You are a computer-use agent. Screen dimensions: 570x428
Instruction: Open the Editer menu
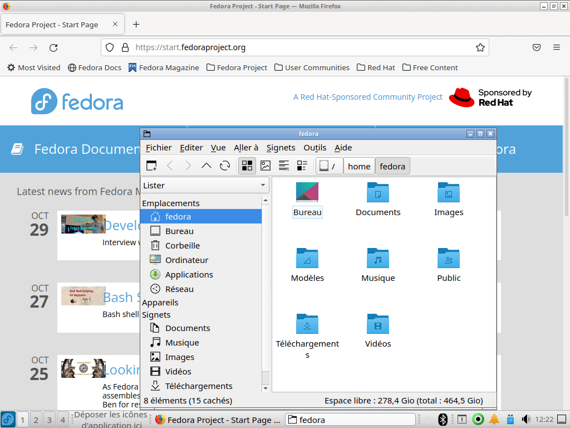[x=191, y=148]
